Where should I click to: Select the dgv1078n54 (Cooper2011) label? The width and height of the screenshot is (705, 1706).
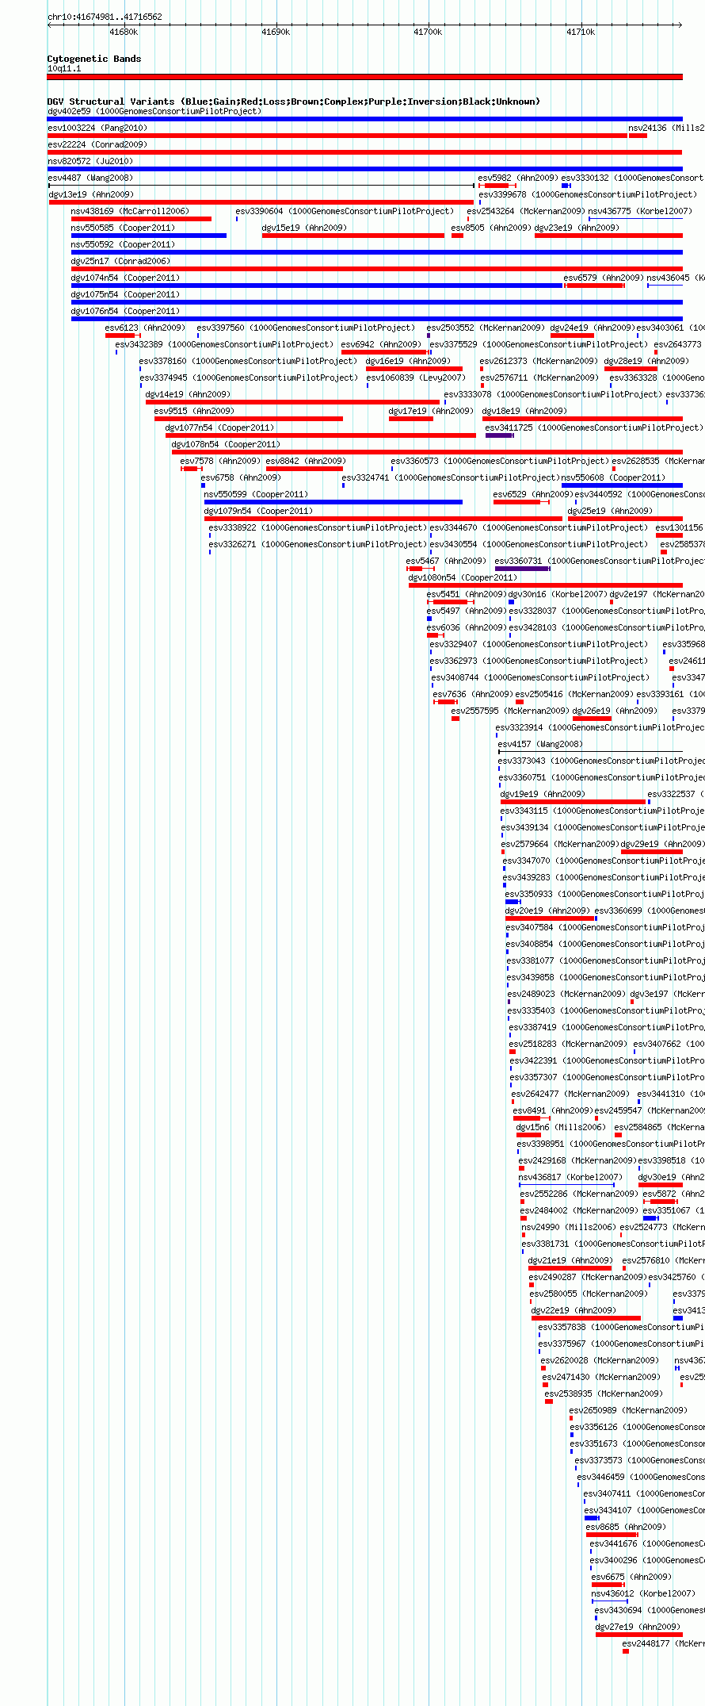227,444
